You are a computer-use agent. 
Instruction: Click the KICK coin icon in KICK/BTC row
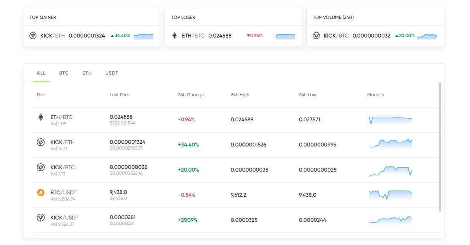[x=41, y=167]
